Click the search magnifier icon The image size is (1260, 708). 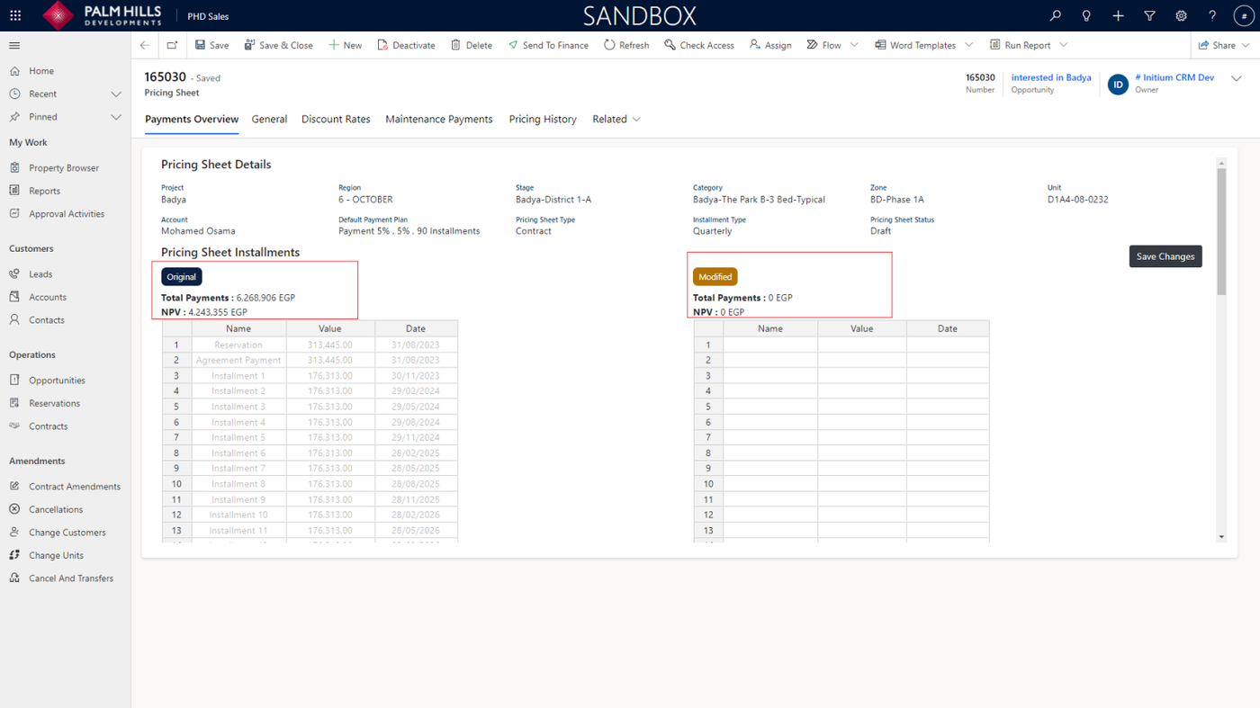[x=1055, y=15]
